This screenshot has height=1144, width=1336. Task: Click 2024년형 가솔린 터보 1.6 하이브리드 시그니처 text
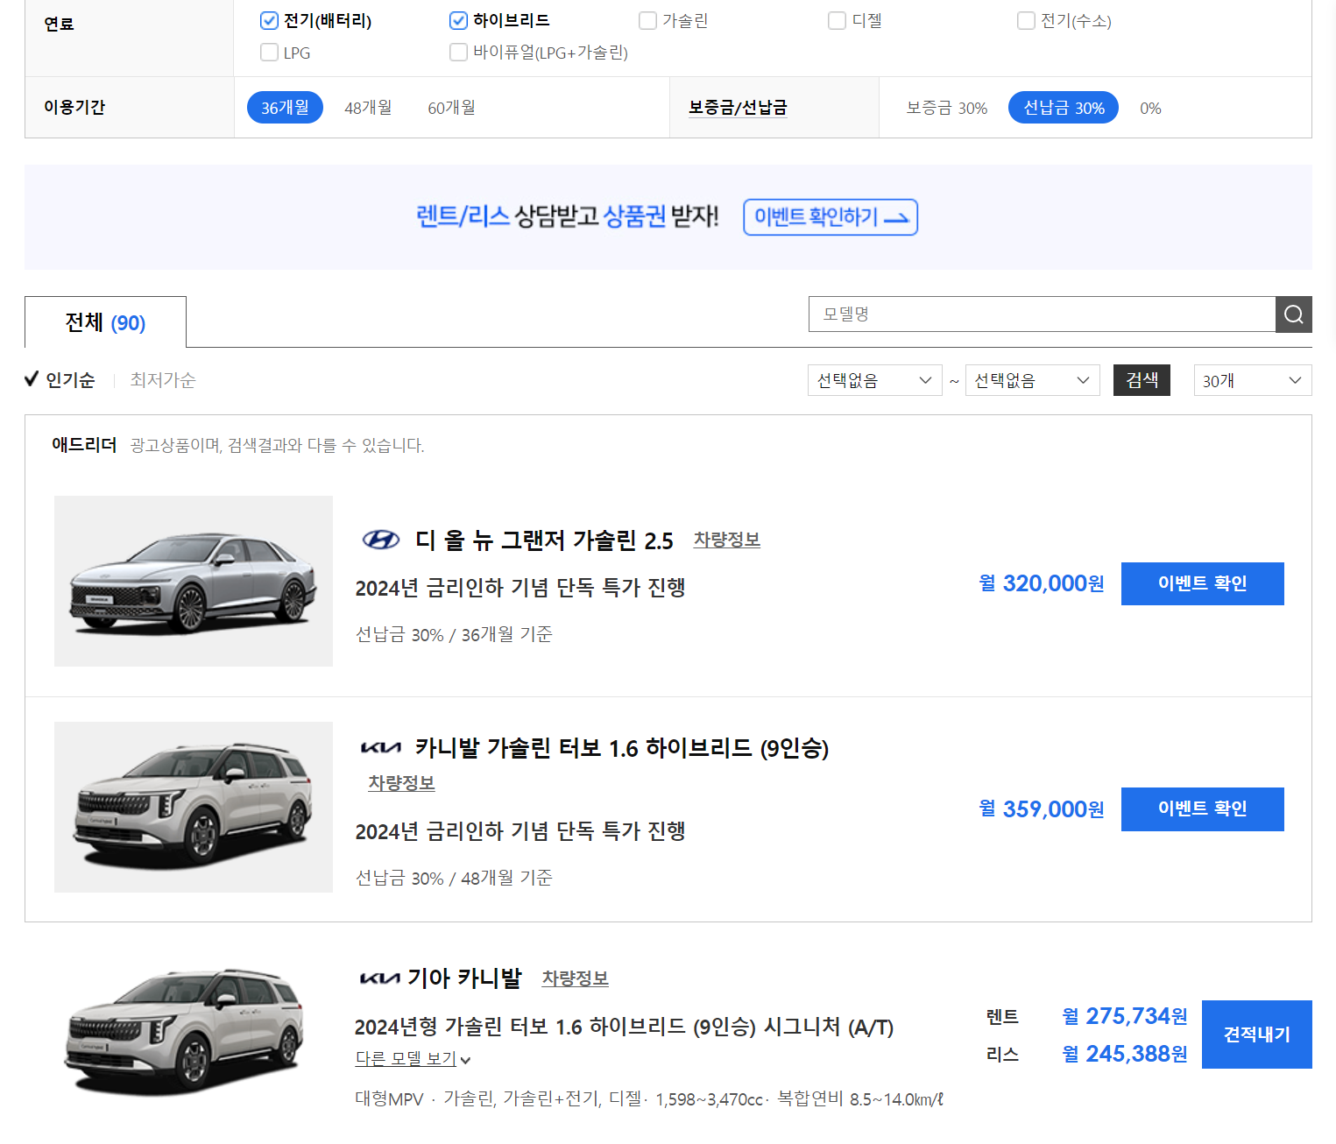click(x=624, y=1027)
